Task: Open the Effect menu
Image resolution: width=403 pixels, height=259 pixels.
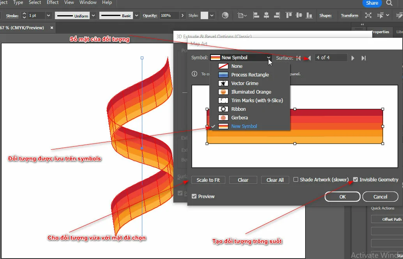Action: pyautogui.click(x=53, y=2)
